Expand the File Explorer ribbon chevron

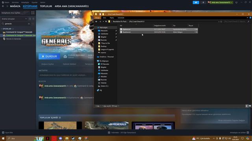pyautogui.click(x=247, y=18)
